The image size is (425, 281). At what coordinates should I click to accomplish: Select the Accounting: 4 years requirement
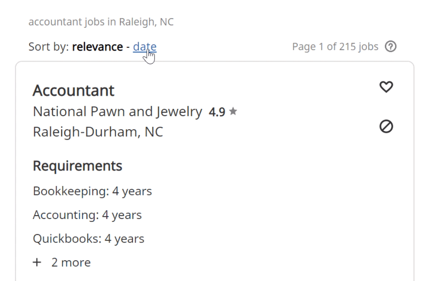point(87,215)
